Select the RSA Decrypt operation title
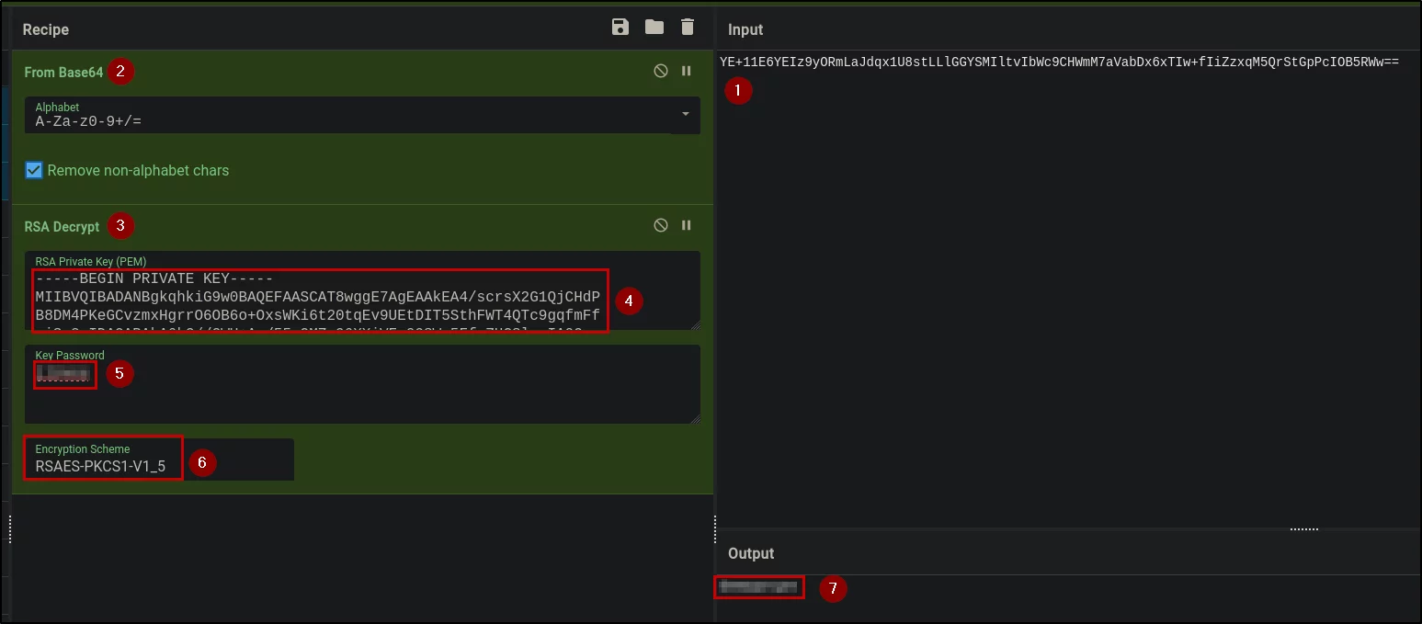1422x624 pixels. [62, 226]
